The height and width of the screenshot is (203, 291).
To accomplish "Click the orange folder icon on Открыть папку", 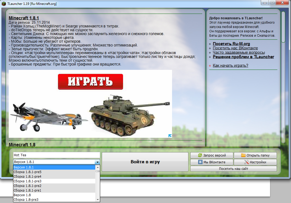I will click(243, 155).
